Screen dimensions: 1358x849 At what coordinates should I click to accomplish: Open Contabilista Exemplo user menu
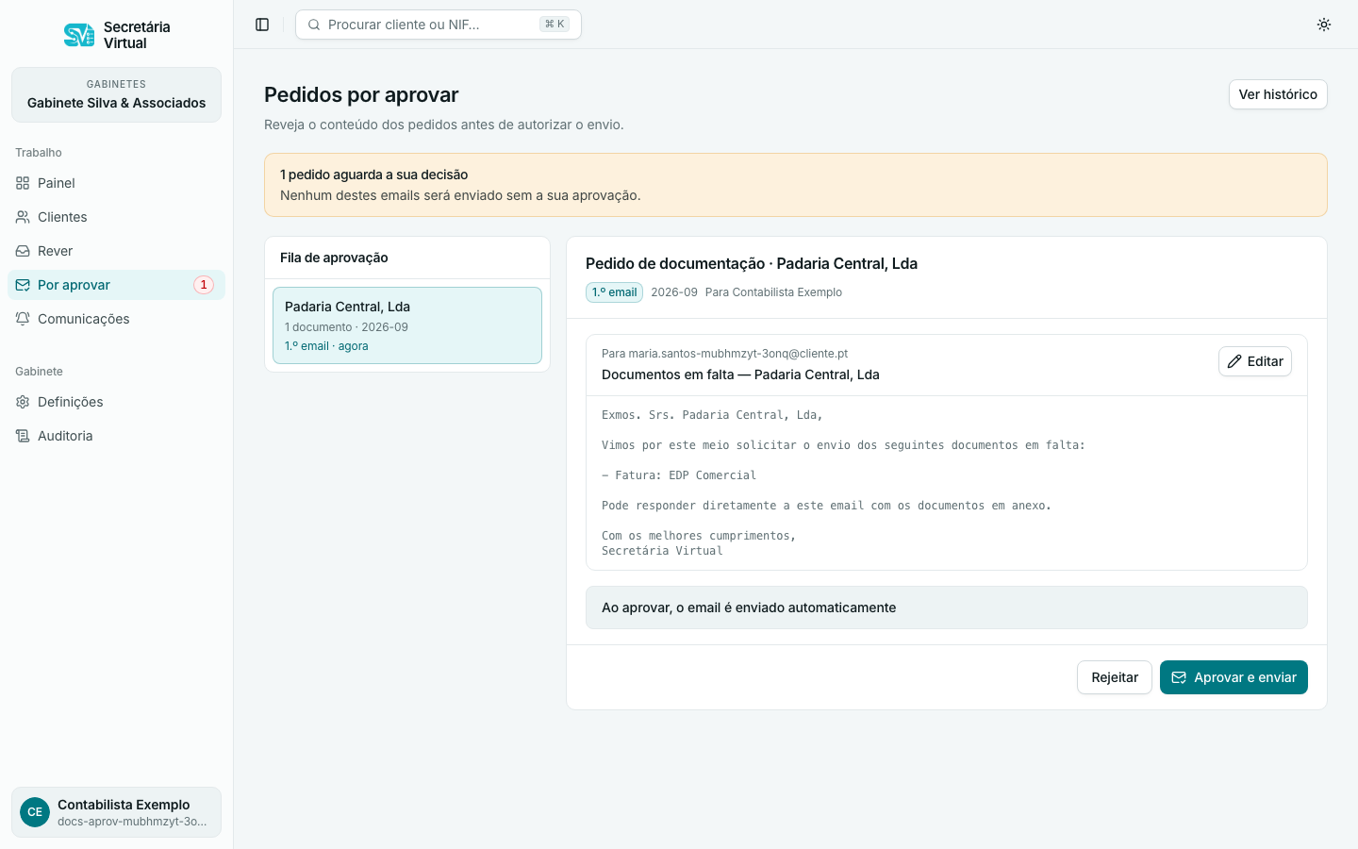tap(116, 812)
